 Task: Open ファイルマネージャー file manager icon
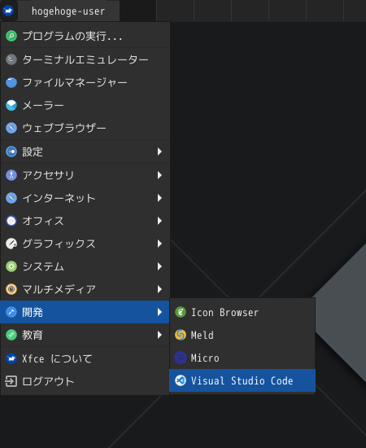tap(11, 82)
